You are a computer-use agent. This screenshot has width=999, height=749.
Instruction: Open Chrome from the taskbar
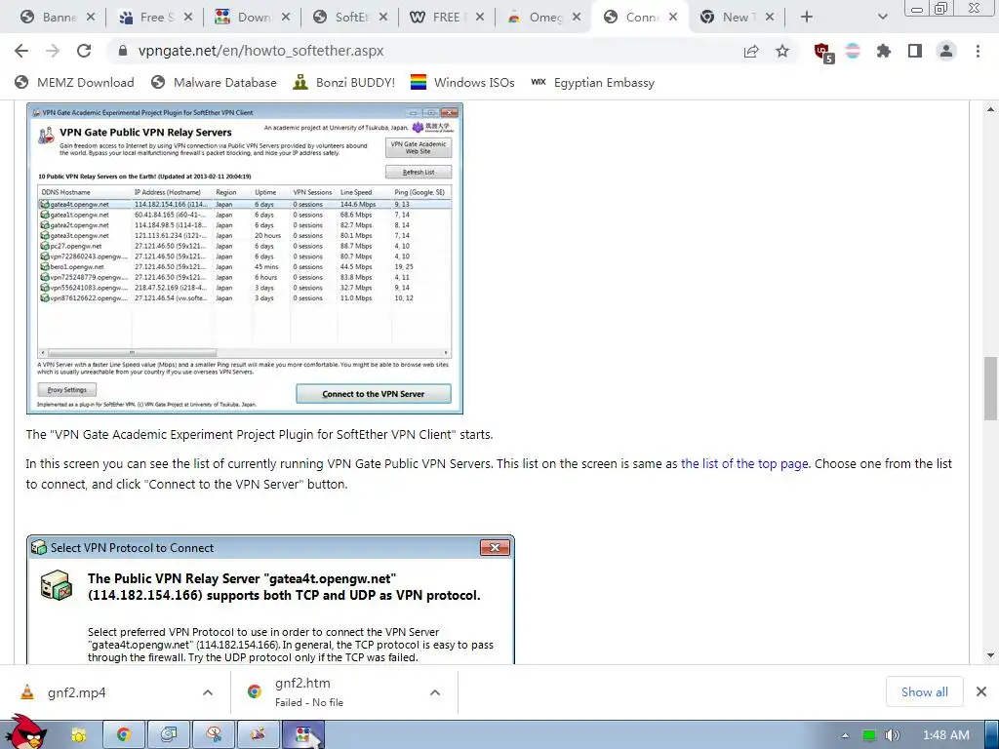point(124,734)
